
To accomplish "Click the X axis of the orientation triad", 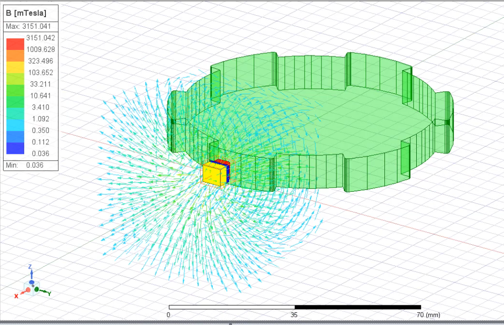I will (x=22, y=293).
